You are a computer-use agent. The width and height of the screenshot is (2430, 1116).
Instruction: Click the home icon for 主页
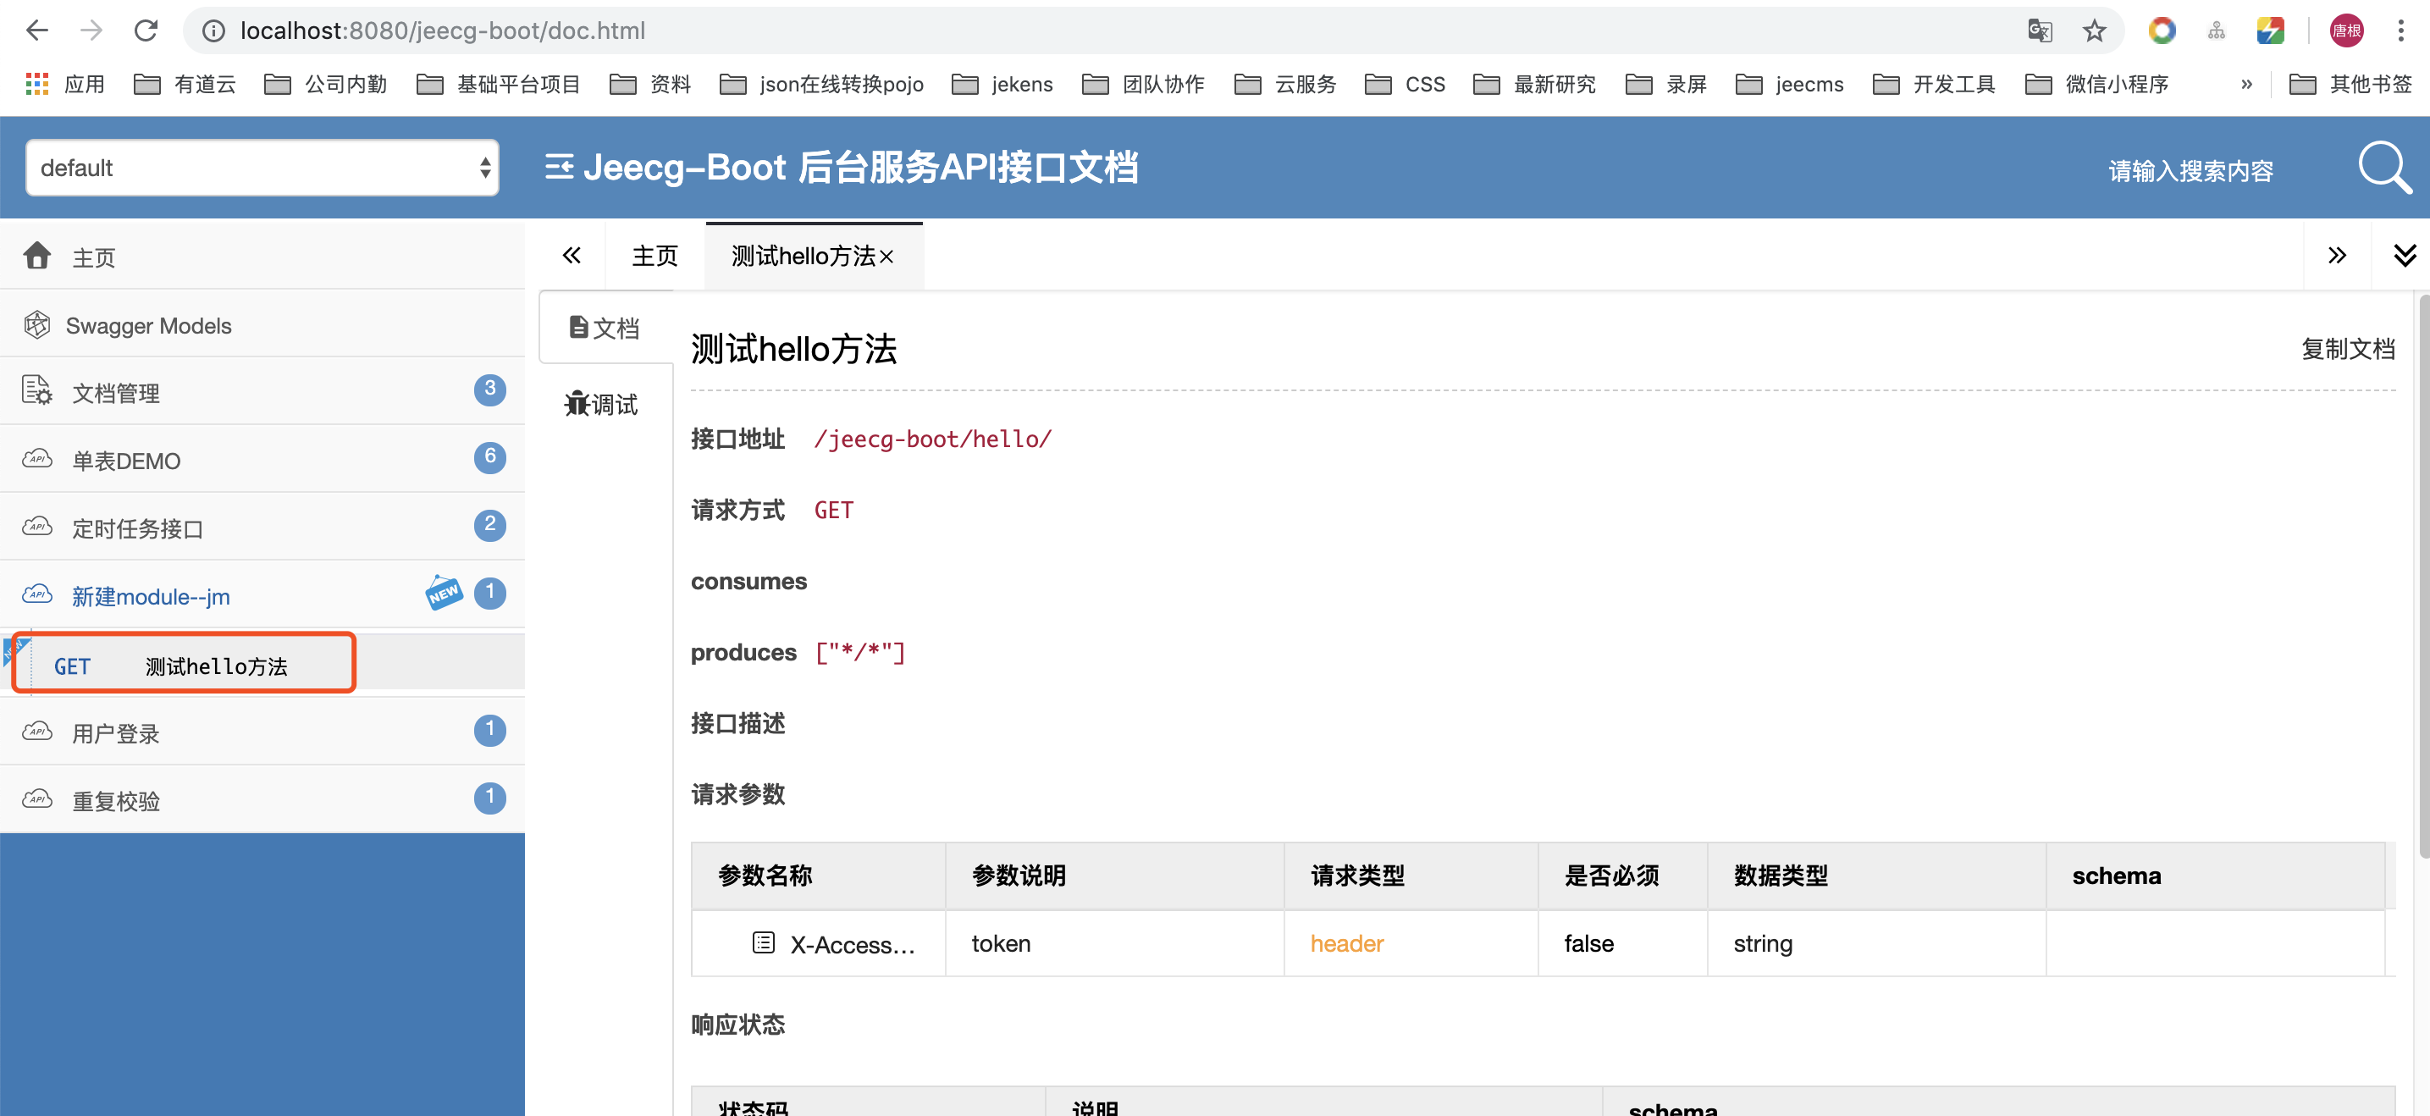point(36,256)
